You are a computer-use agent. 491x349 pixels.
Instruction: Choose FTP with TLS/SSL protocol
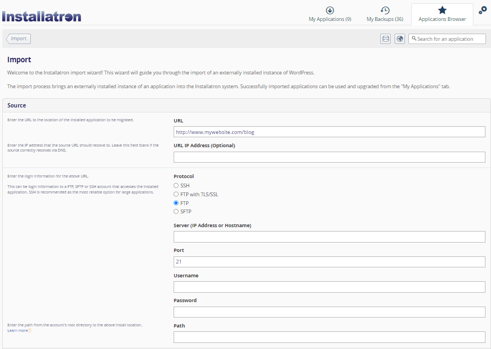[176, 195]
